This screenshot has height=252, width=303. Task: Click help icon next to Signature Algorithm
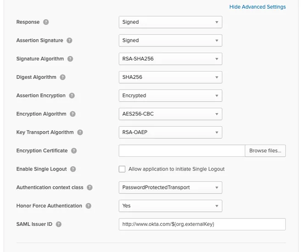[70, 59]
